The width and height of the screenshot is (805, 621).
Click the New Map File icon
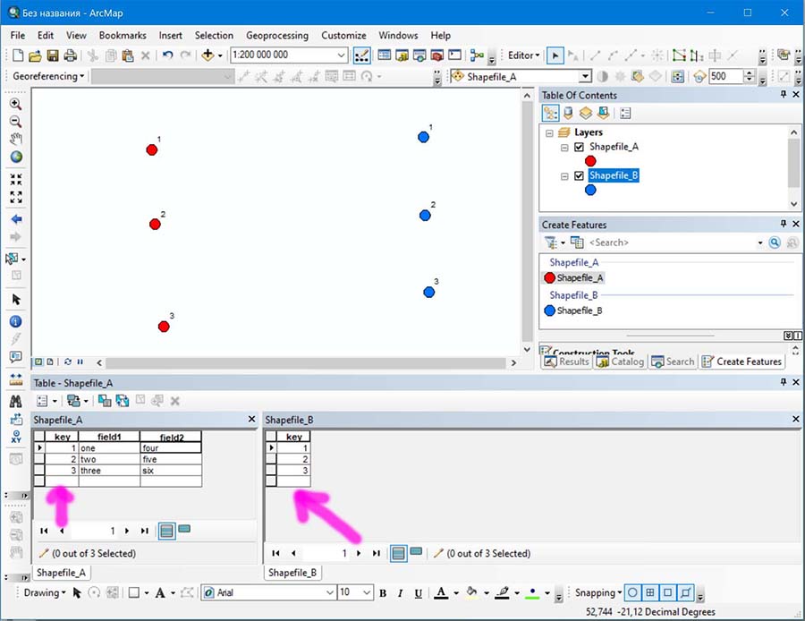[18, 55]
